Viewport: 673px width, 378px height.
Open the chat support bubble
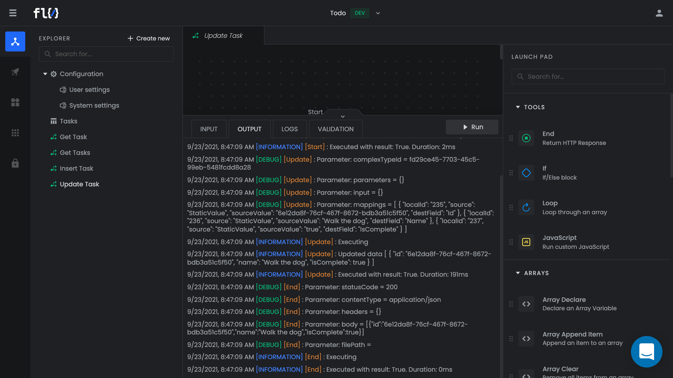646,351
